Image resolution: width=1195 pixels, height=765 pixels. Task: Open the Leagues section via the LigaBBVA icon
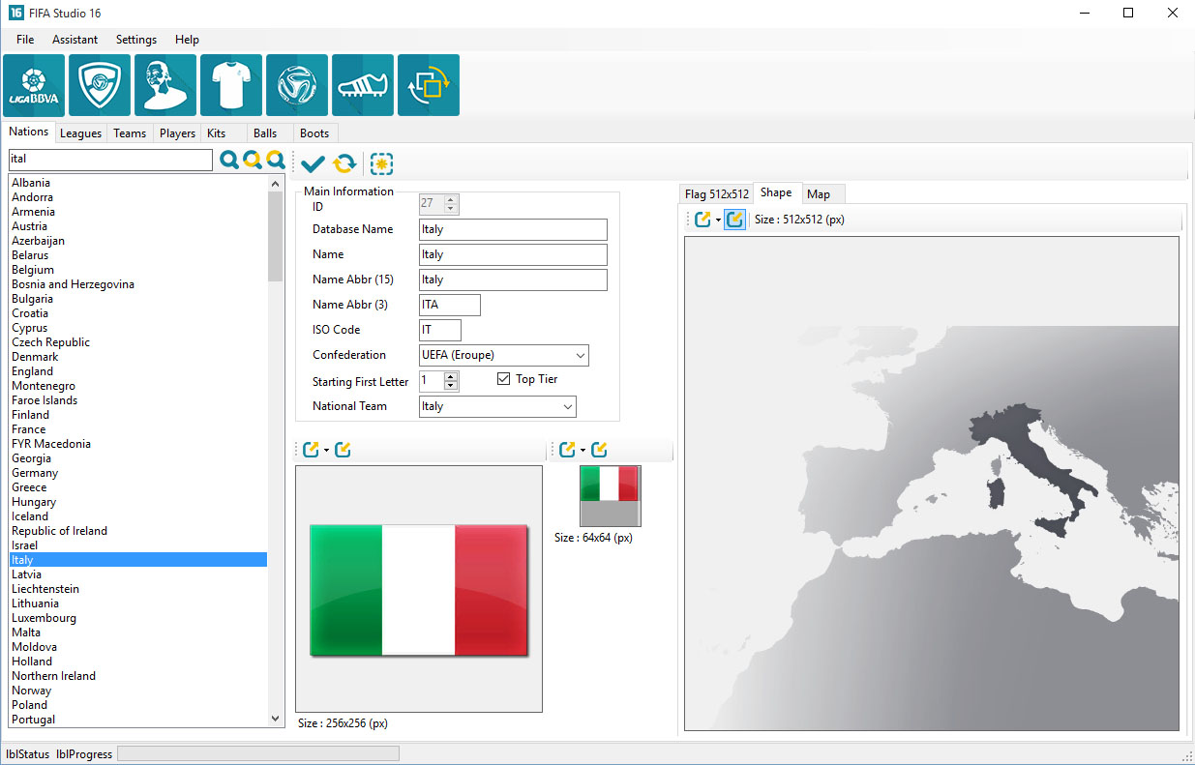coord(34,85)
